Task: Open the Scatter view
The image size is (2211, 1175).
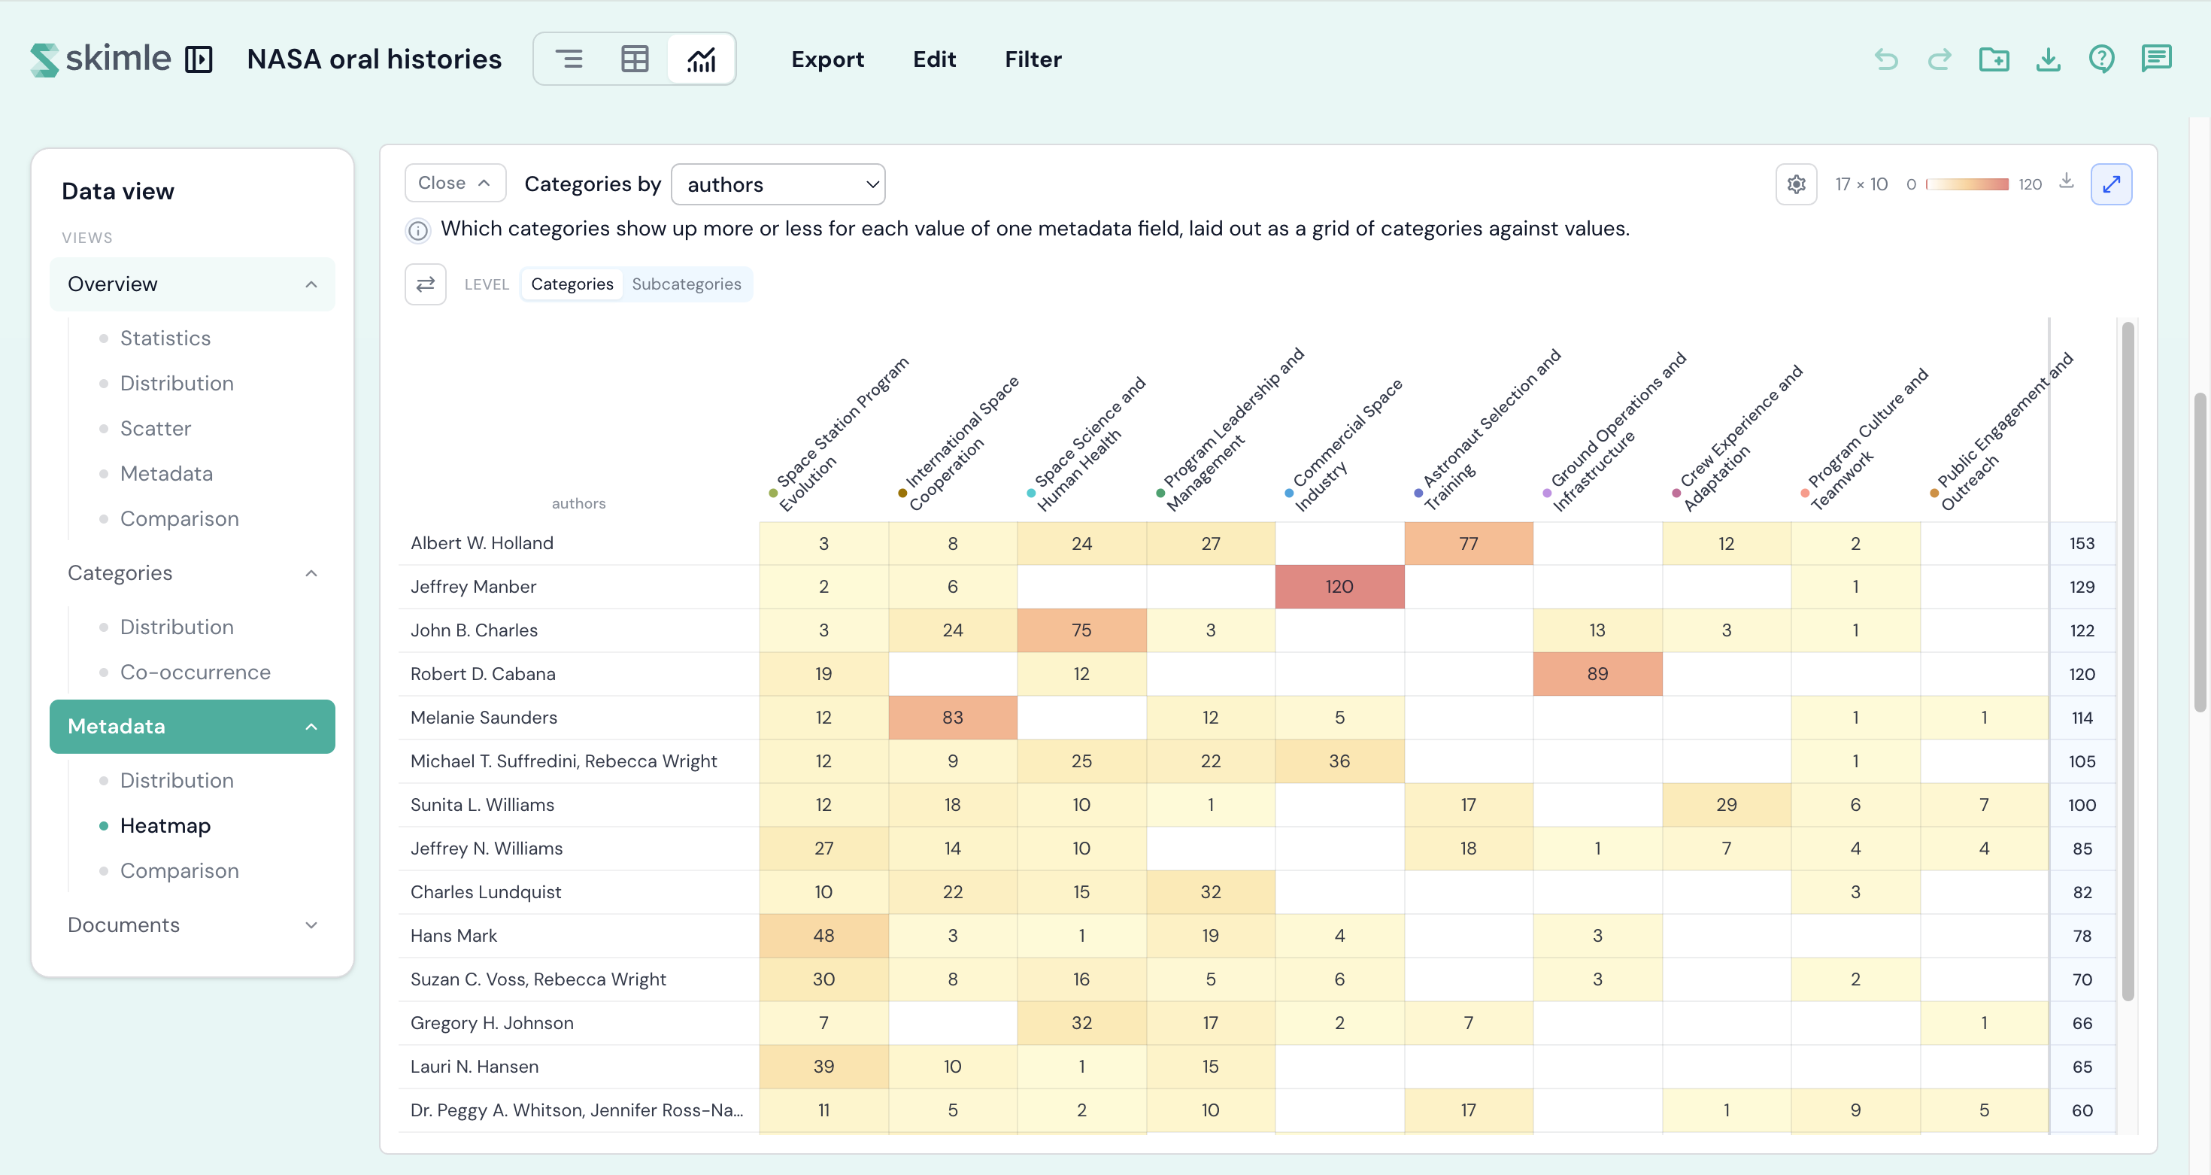Action: pos(156,428)
